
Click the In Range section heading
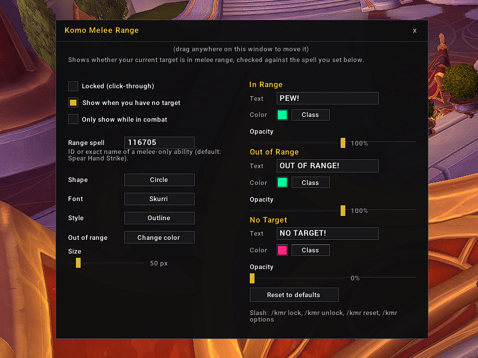pos(266,85)
